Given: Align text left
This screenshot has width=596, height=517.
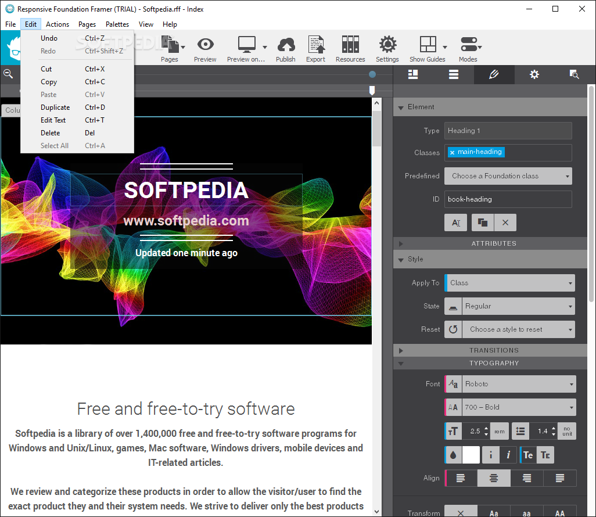Looking at the screenshot, I should pos(461,478).
